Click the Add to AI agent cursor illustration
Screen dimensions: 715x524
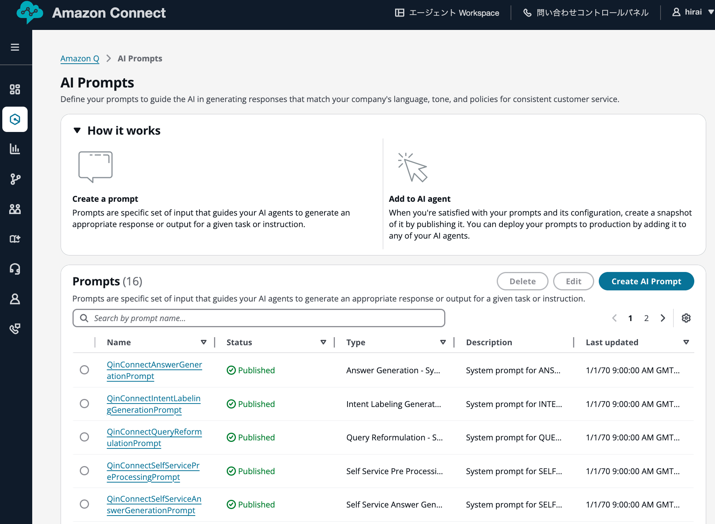(412, 167)
